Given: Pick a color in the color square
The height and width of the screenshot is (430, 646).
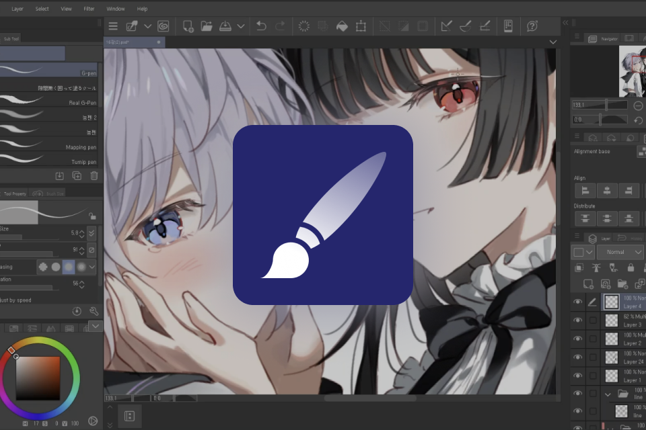Looking at the screenshot, I should (38, 378).
